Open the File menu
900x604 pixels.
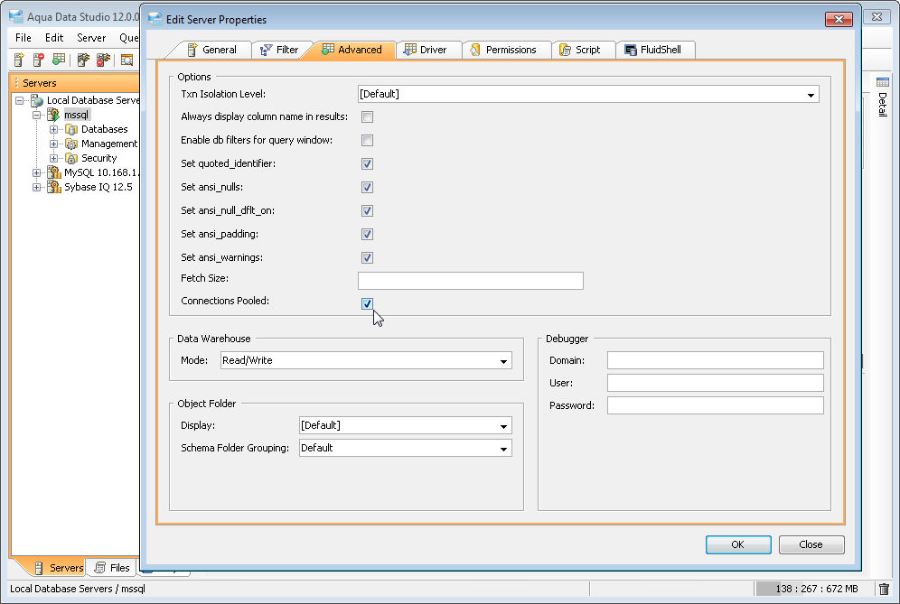(x=23, y=38)
